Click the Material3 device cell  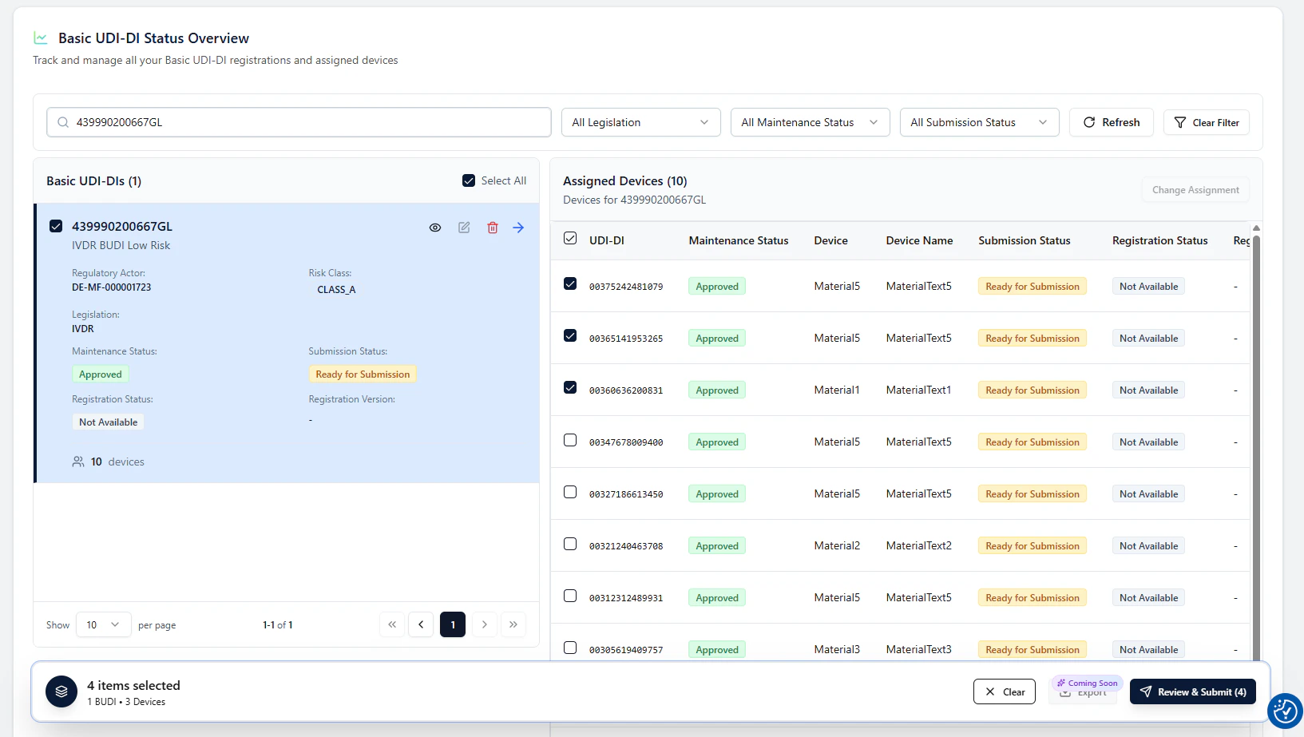837,650
